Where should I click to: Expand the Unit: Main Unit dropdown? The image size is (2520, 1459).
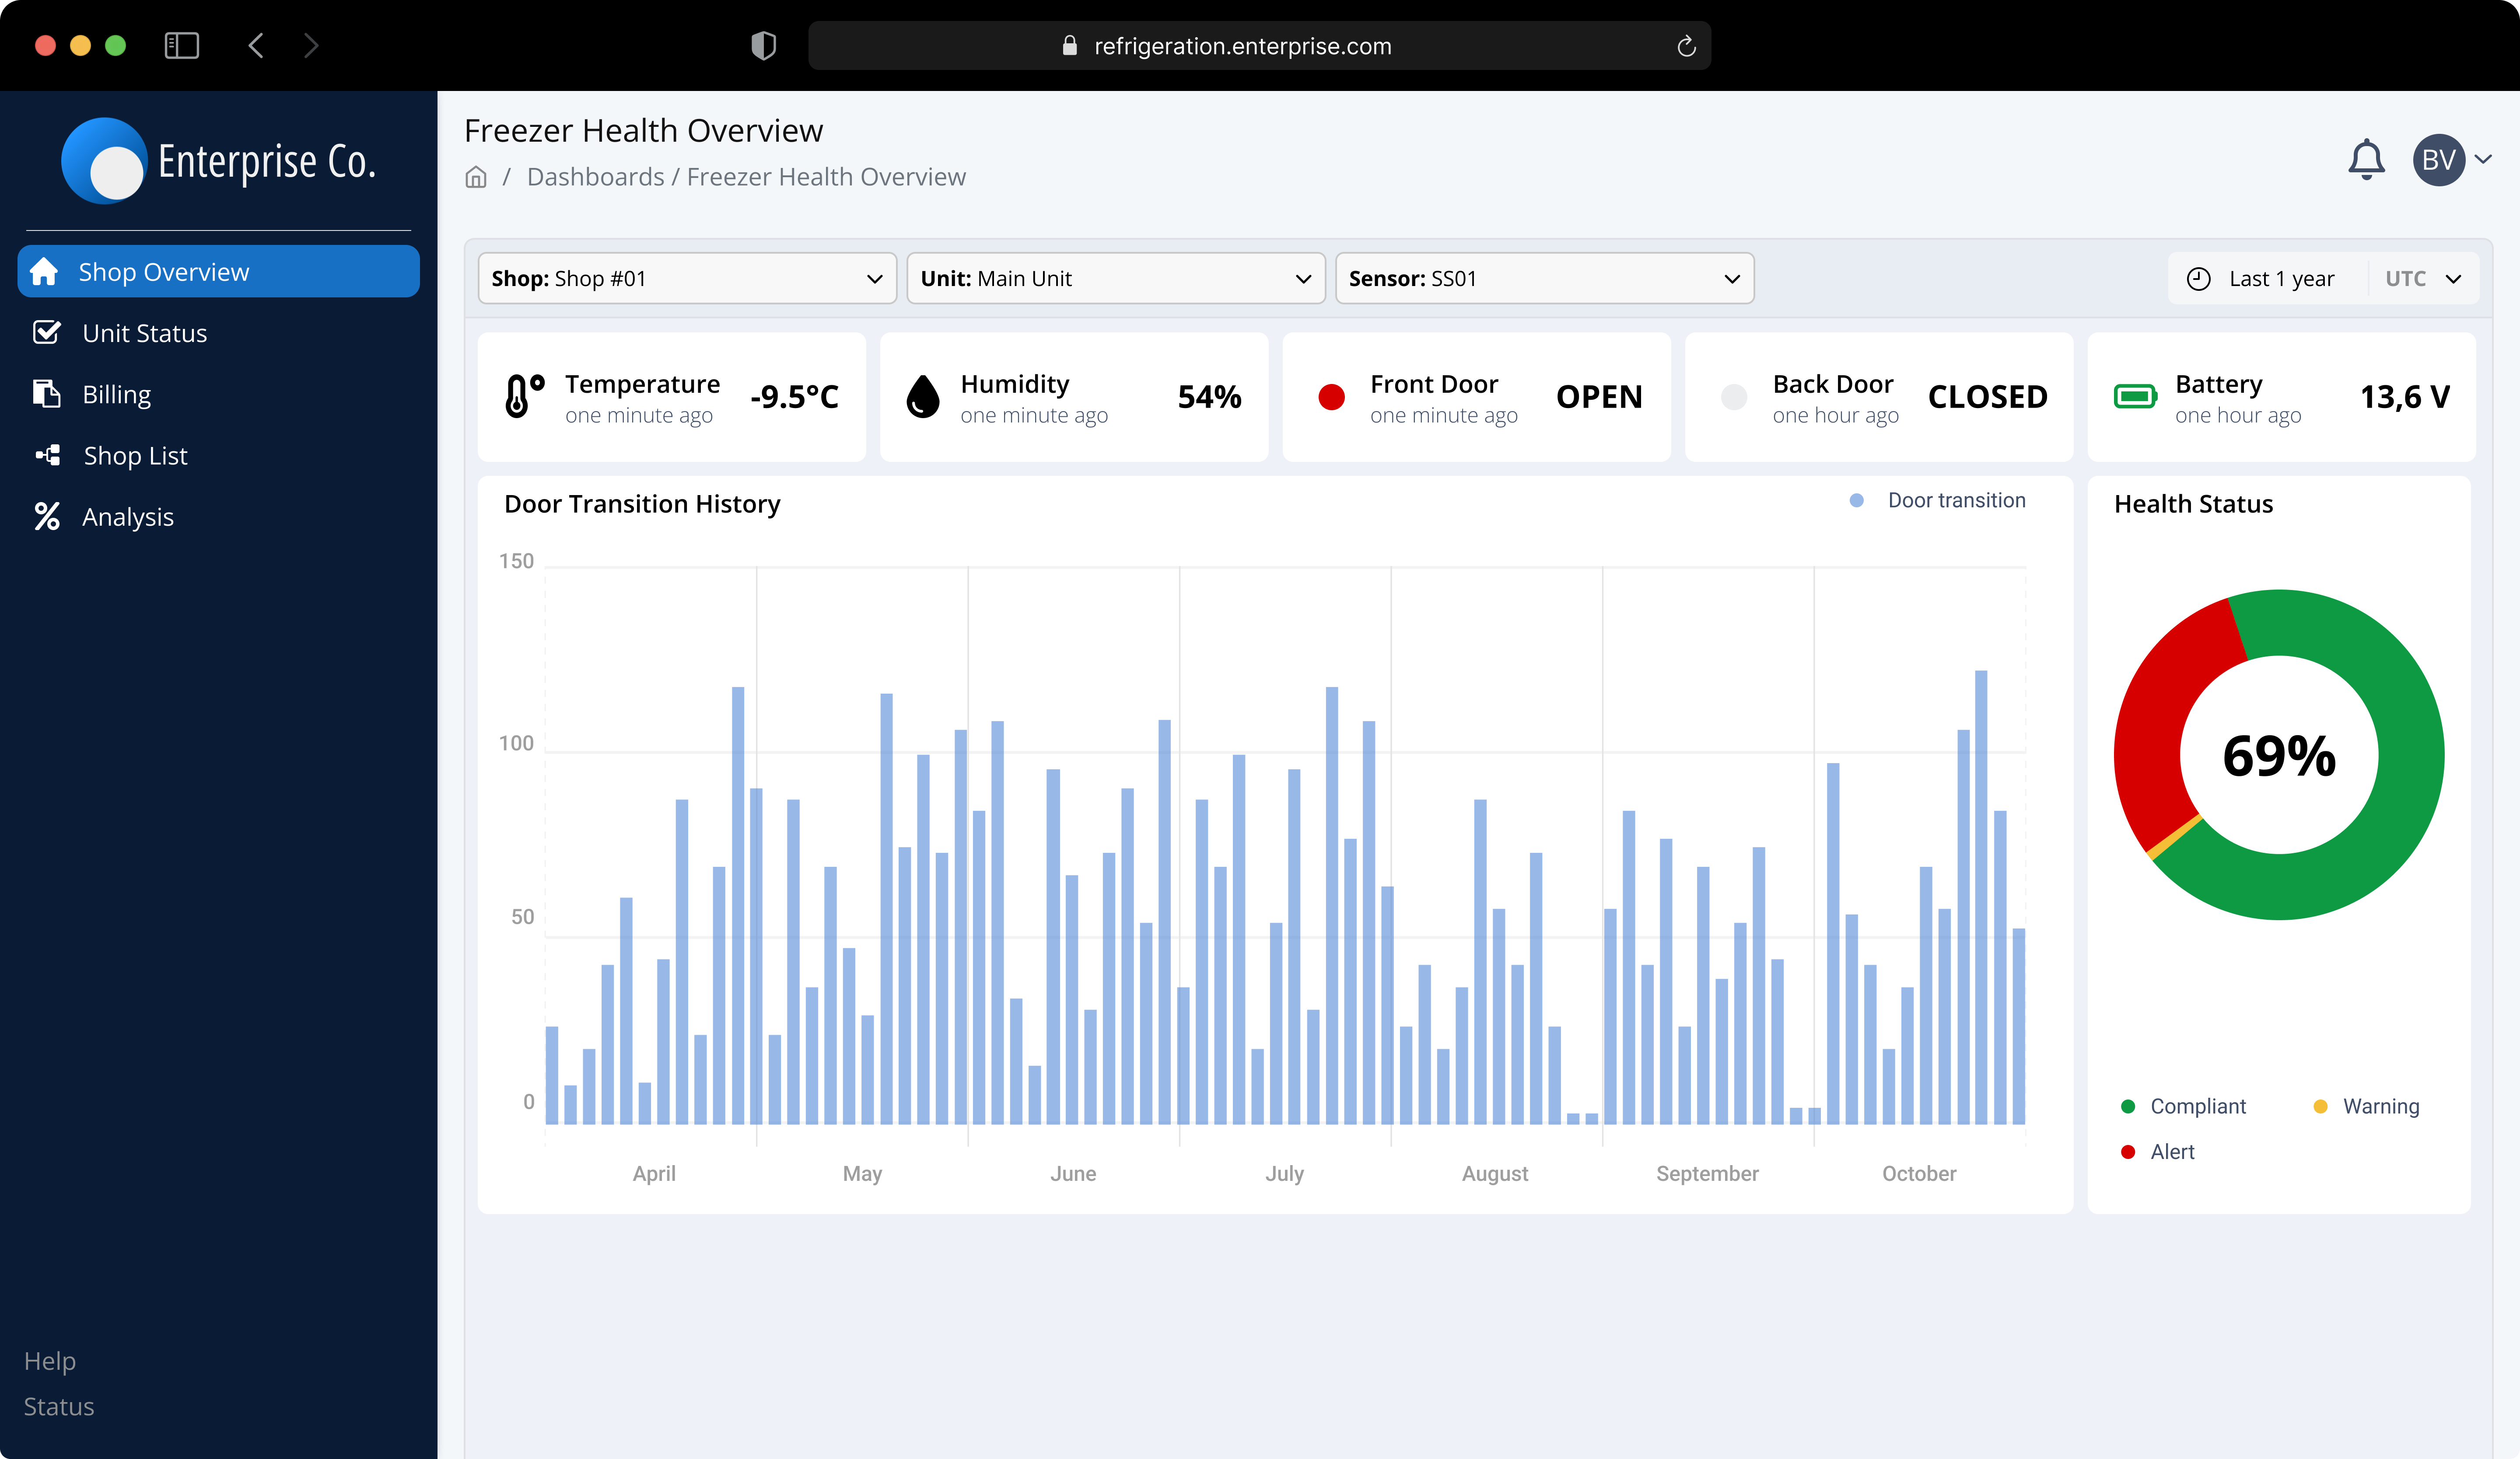[1115, 279]
